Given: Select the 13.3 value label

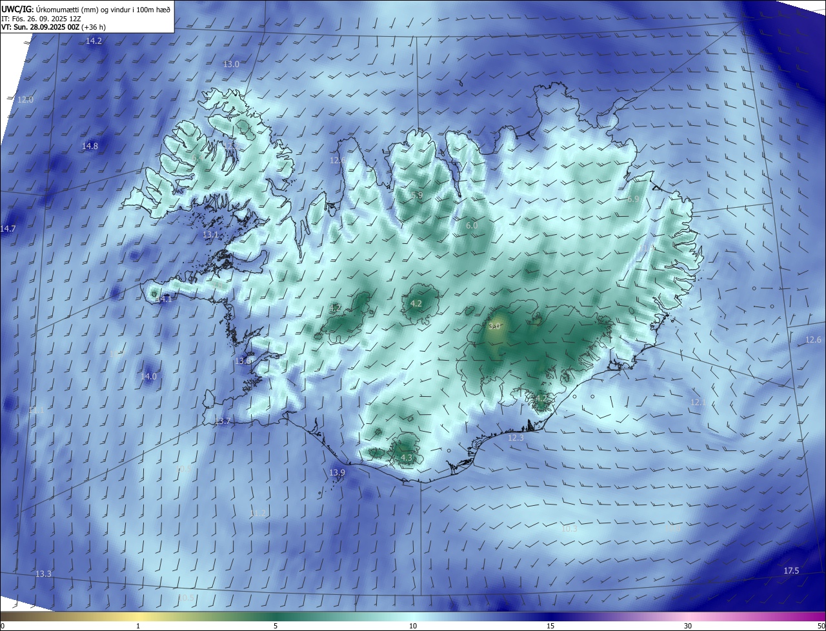Looking at the screenshot, I should pos(43,574).
